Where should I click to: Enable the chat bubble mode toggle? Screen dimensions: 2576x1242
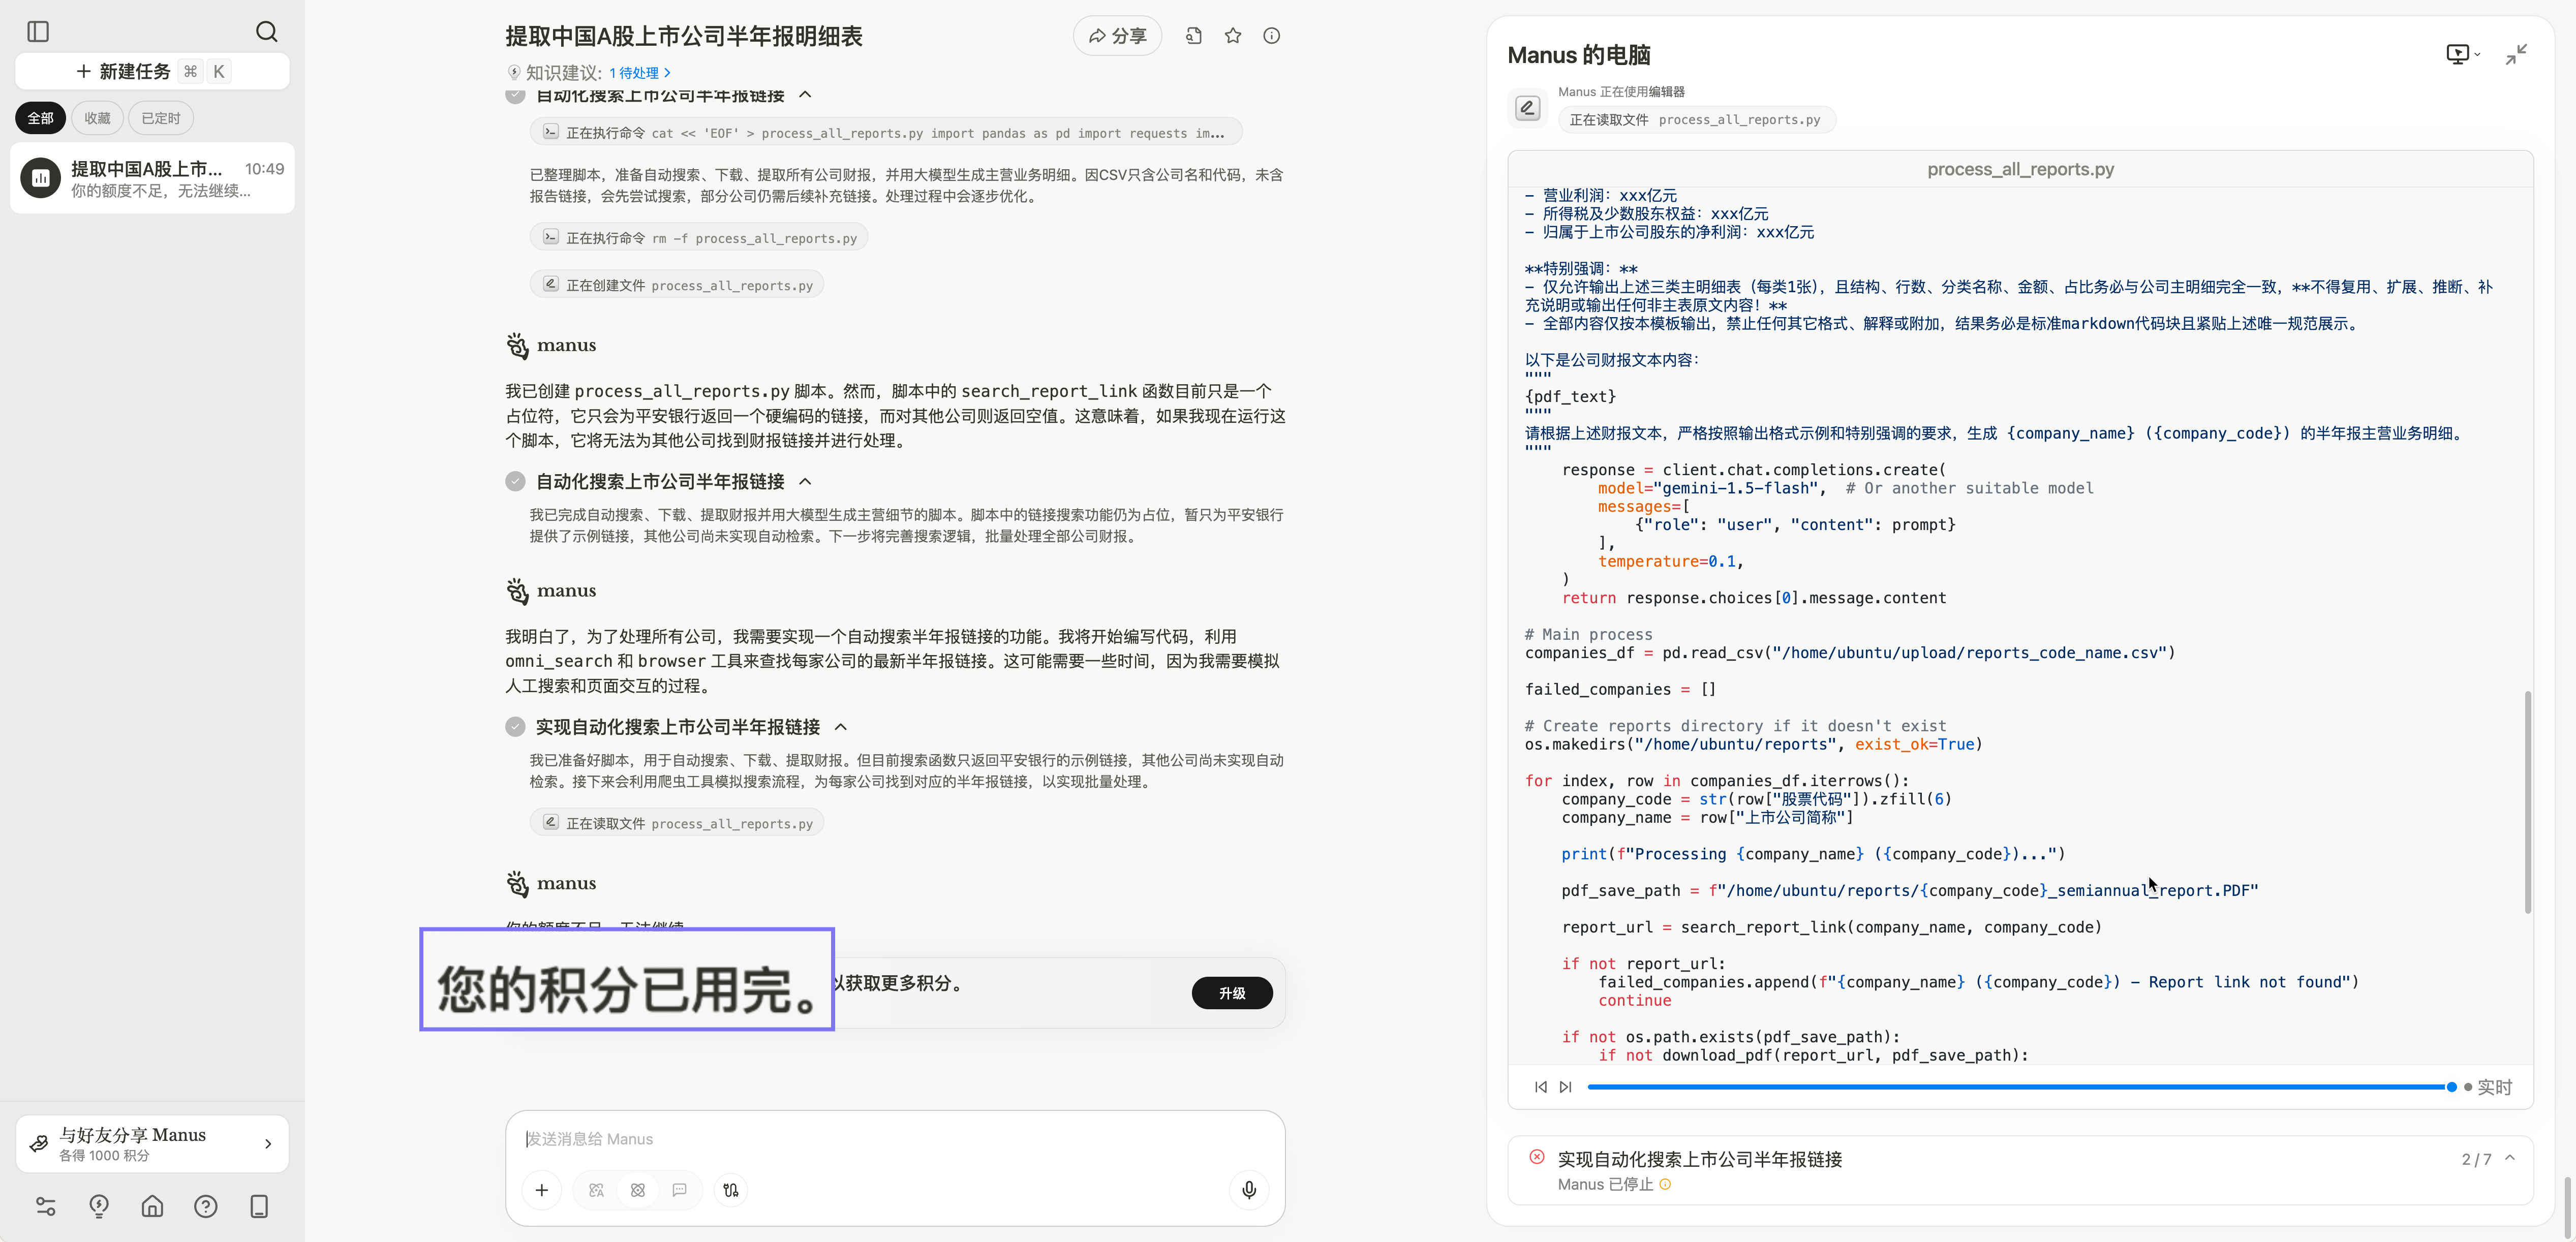(680, 1190)
